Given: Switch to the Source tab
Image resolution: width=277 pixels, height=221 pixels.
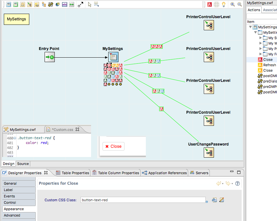Looking at the screenshot, I should click(23, 164).
